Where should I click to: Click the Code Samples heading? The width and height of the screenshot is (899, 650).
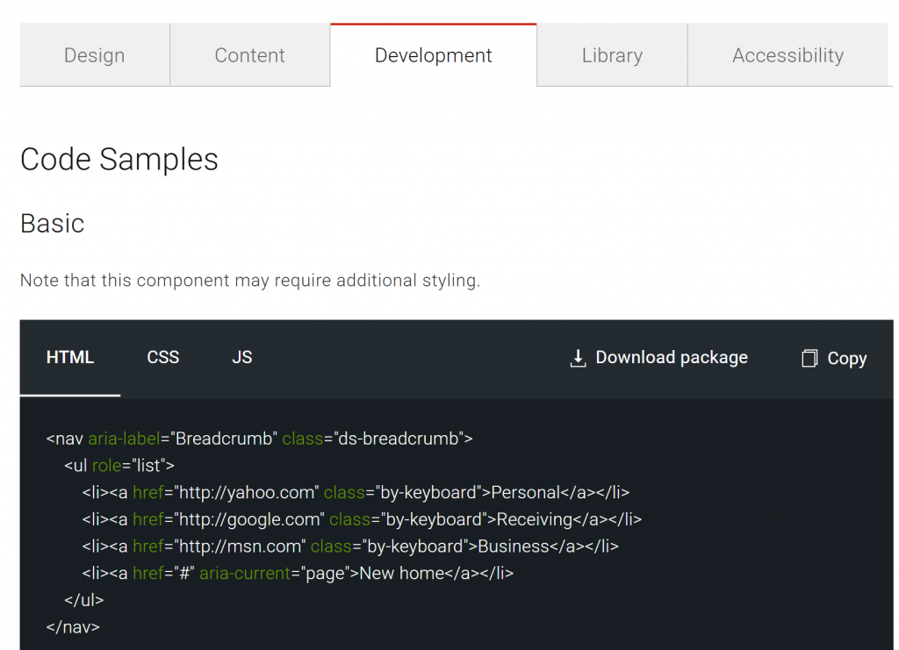[x=119, y=160]
